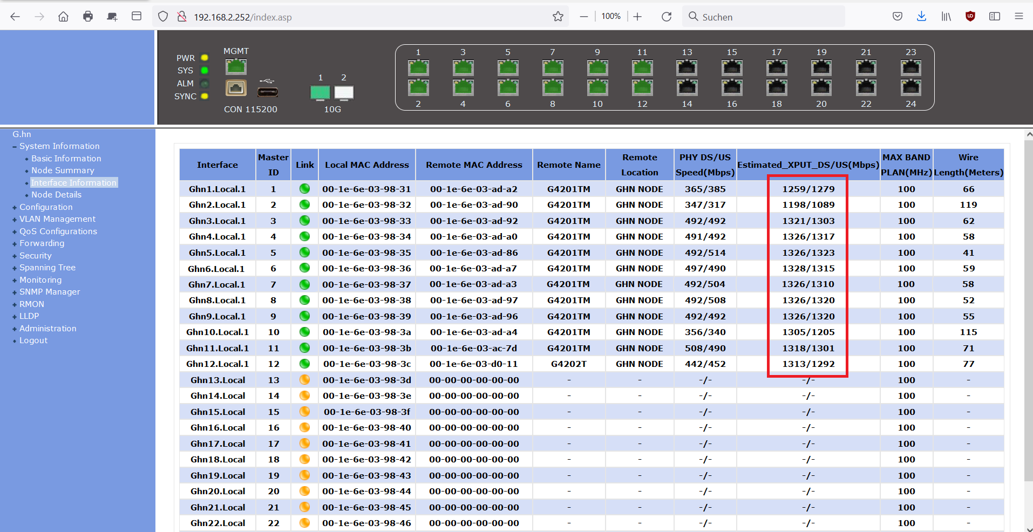Open Node Details page
This screenshot has width=1033, height=532.
(56, 195)
